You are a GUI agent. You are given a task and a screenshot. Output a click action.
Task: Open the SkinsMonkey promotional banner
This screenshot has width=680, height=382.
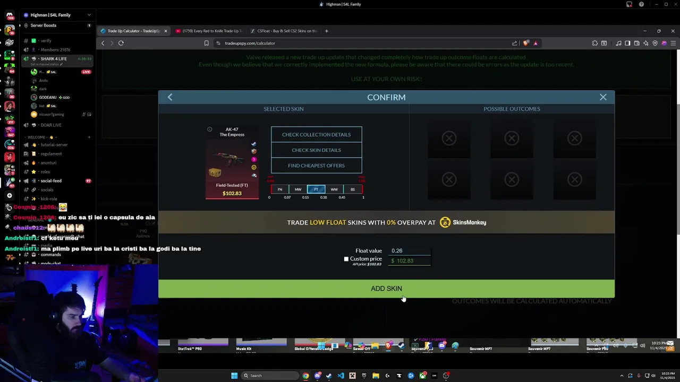(x=386, y=222)
